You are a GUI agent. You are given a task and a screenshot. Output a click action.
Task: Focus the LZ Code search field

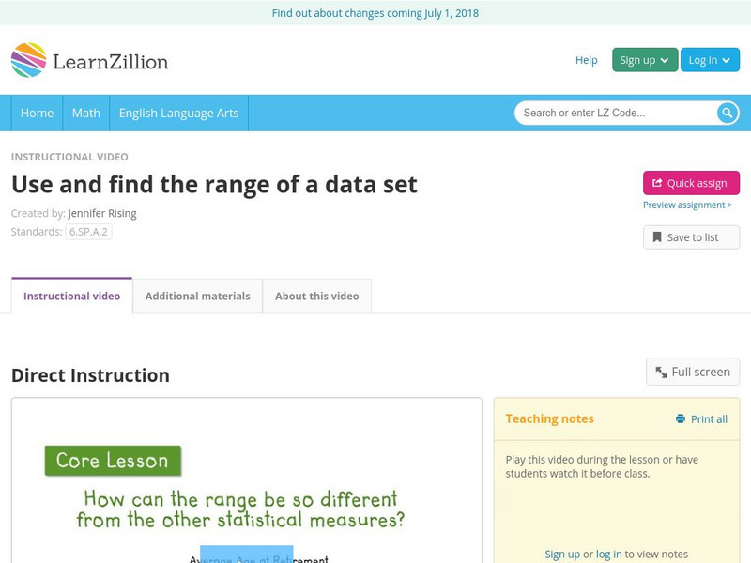click(x=615, y=114)
